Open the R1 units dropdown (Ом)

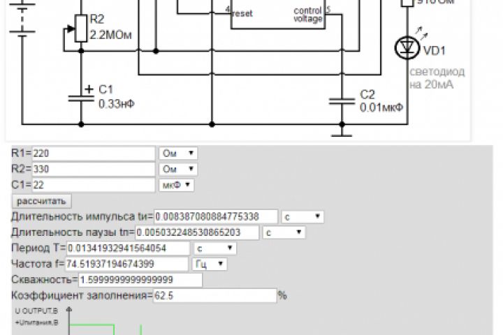pyautogui.click(x=178, y=154)
